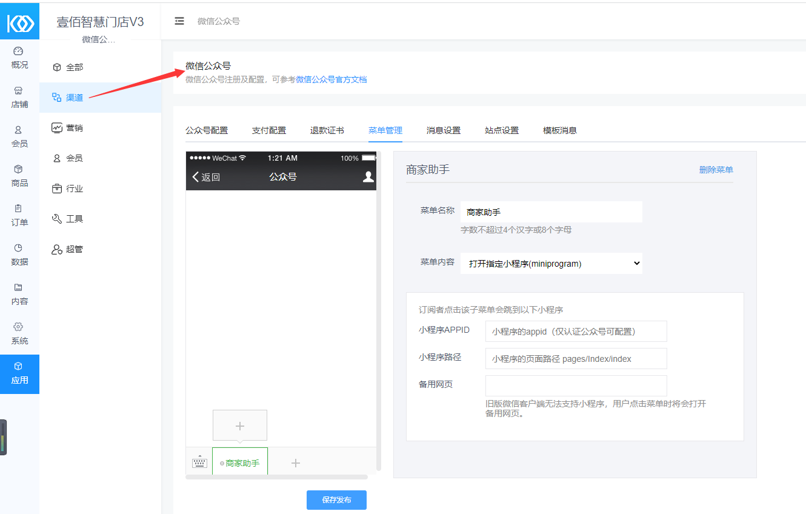Switch to the 菜单管理 tab

pos(385,130)
